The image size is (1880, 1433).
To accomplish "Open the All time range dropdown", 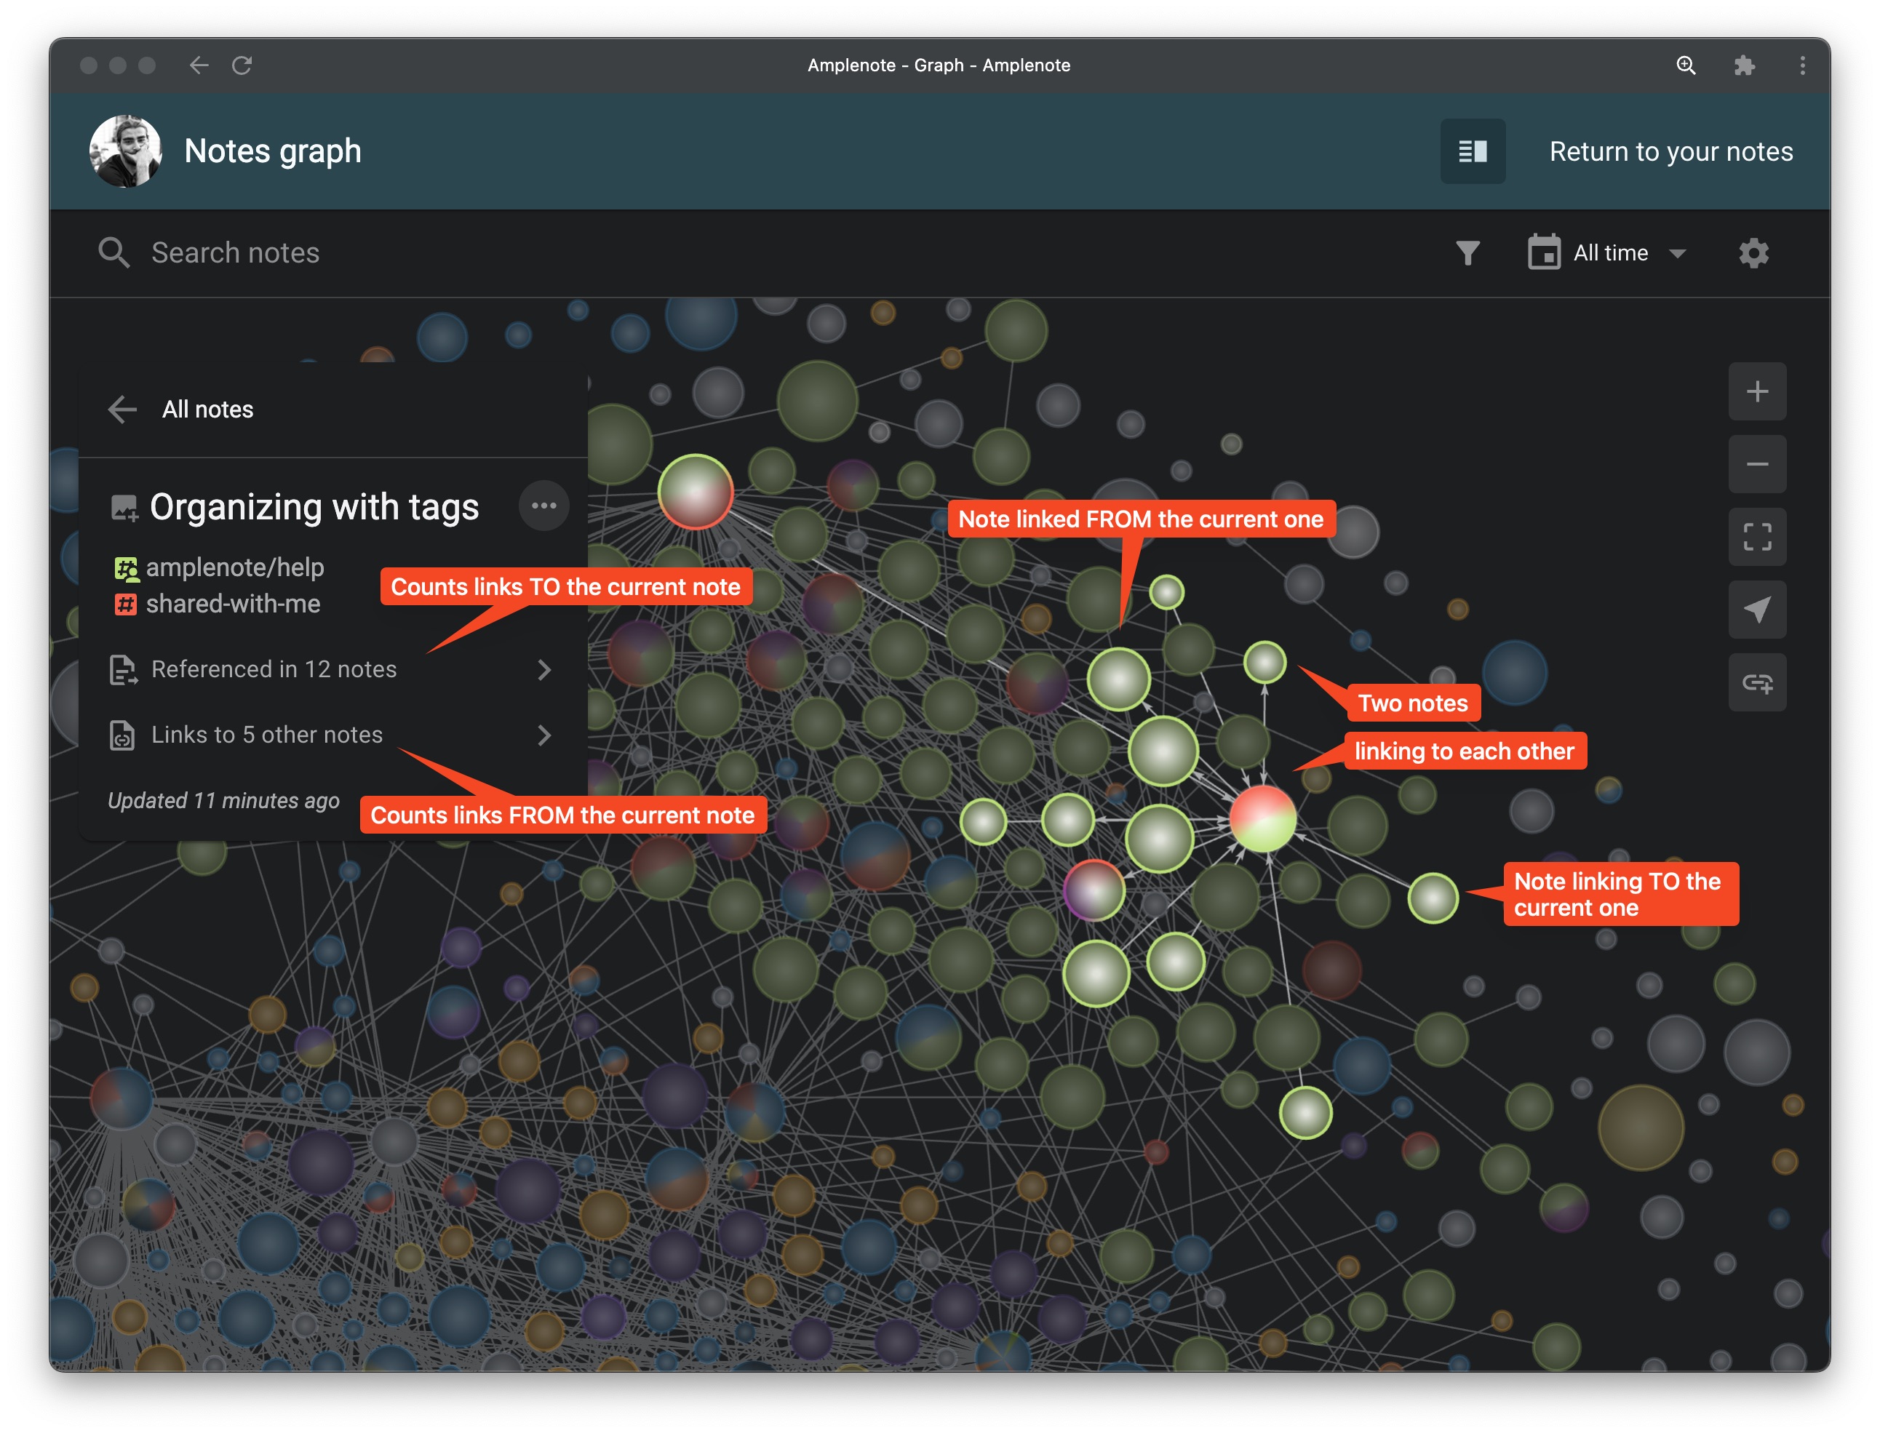I will pyautogui.click(x=1628, y=252).
